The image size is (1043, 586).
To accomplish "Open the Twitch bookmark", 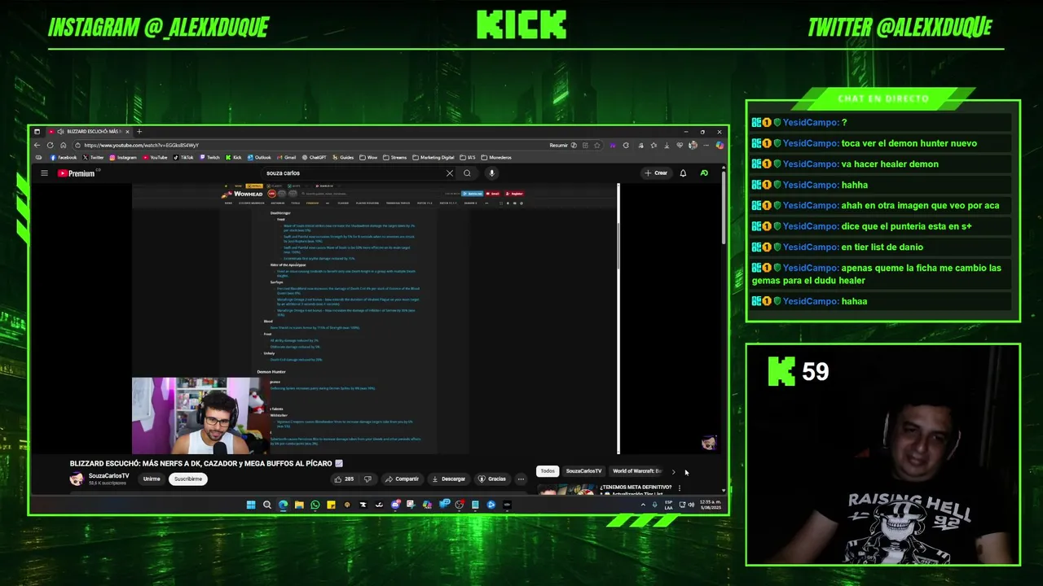I will (x=209, y=157).
